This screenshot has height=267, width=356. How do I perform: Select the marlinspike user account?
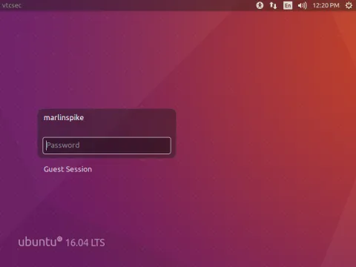click(64, 118)
